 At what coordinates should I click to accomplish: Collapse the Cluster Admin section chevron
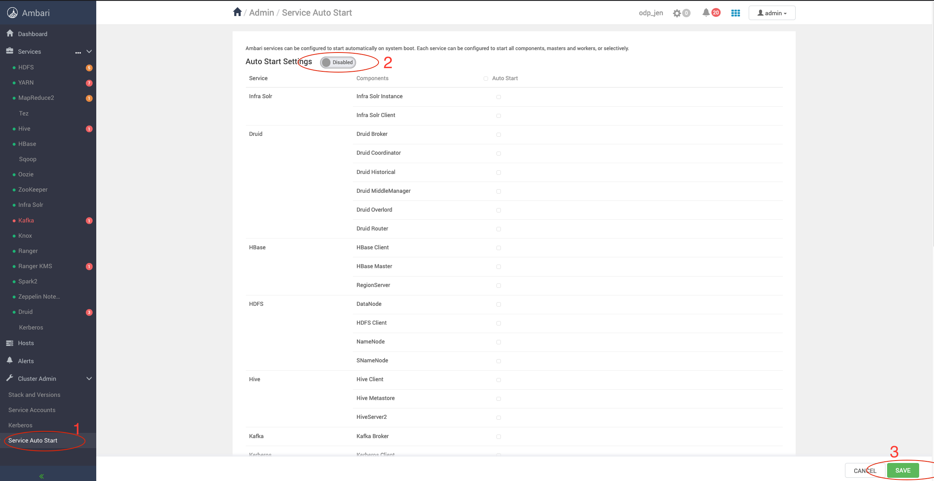point(89,378)
